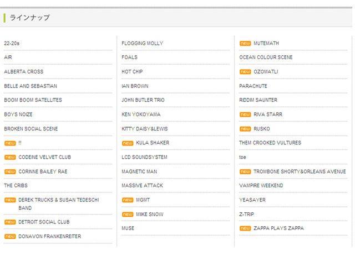Open MASSIVE ATTACK entry
Image resolution: width=355 pixels, height=266 pixels.
142,186
